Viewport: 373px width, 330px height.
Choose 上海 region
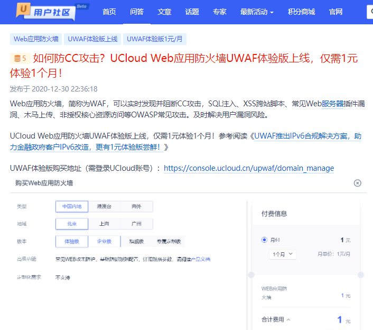(x=104, y=224)
